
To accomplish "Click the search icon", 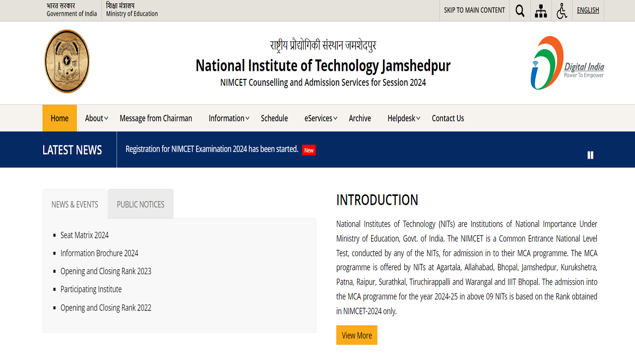I will (519, 10).
